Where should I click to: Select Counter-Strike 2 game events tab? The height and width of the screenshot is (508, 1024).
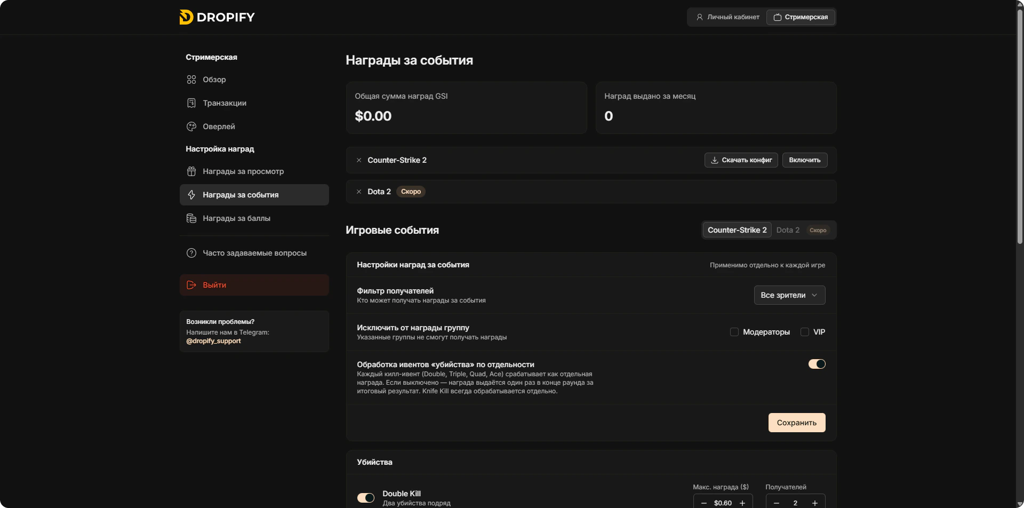point(737,230)
